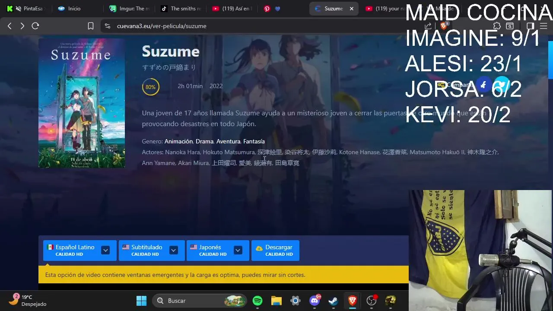
Task: Close the Suzume tab
Action: coord(352,9)
